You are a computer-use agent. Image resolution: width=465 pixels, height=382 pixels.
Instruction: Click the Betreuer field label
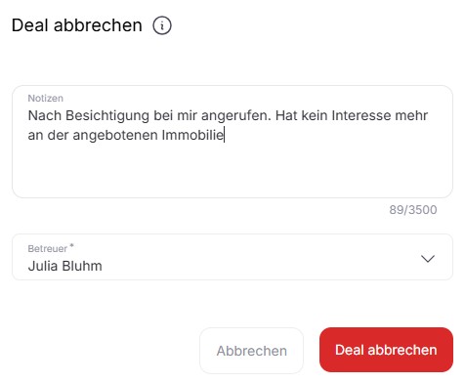(48, 249)
